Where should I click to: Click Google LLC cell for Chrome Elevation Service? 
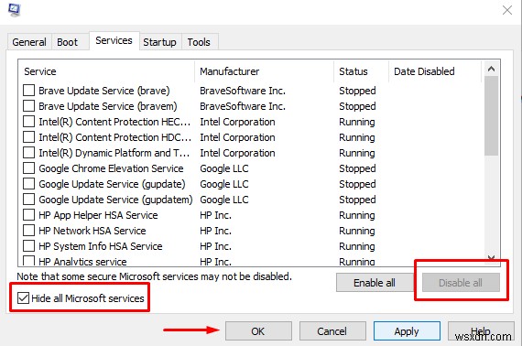tap(224, 168)
